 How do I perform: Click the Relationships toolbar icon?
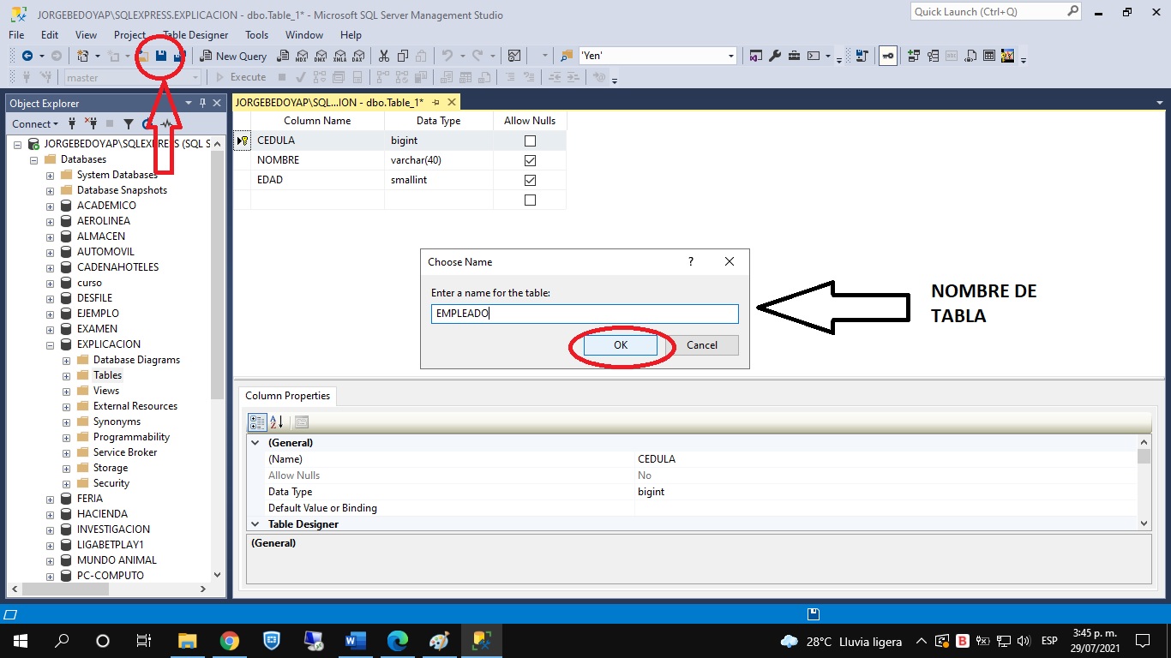[x=913, y=56]
